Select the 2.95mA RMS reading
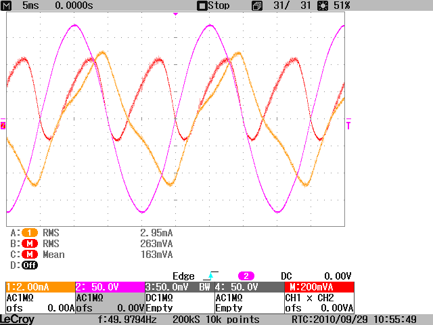433x325 pixels. click(x=156, y=233)
